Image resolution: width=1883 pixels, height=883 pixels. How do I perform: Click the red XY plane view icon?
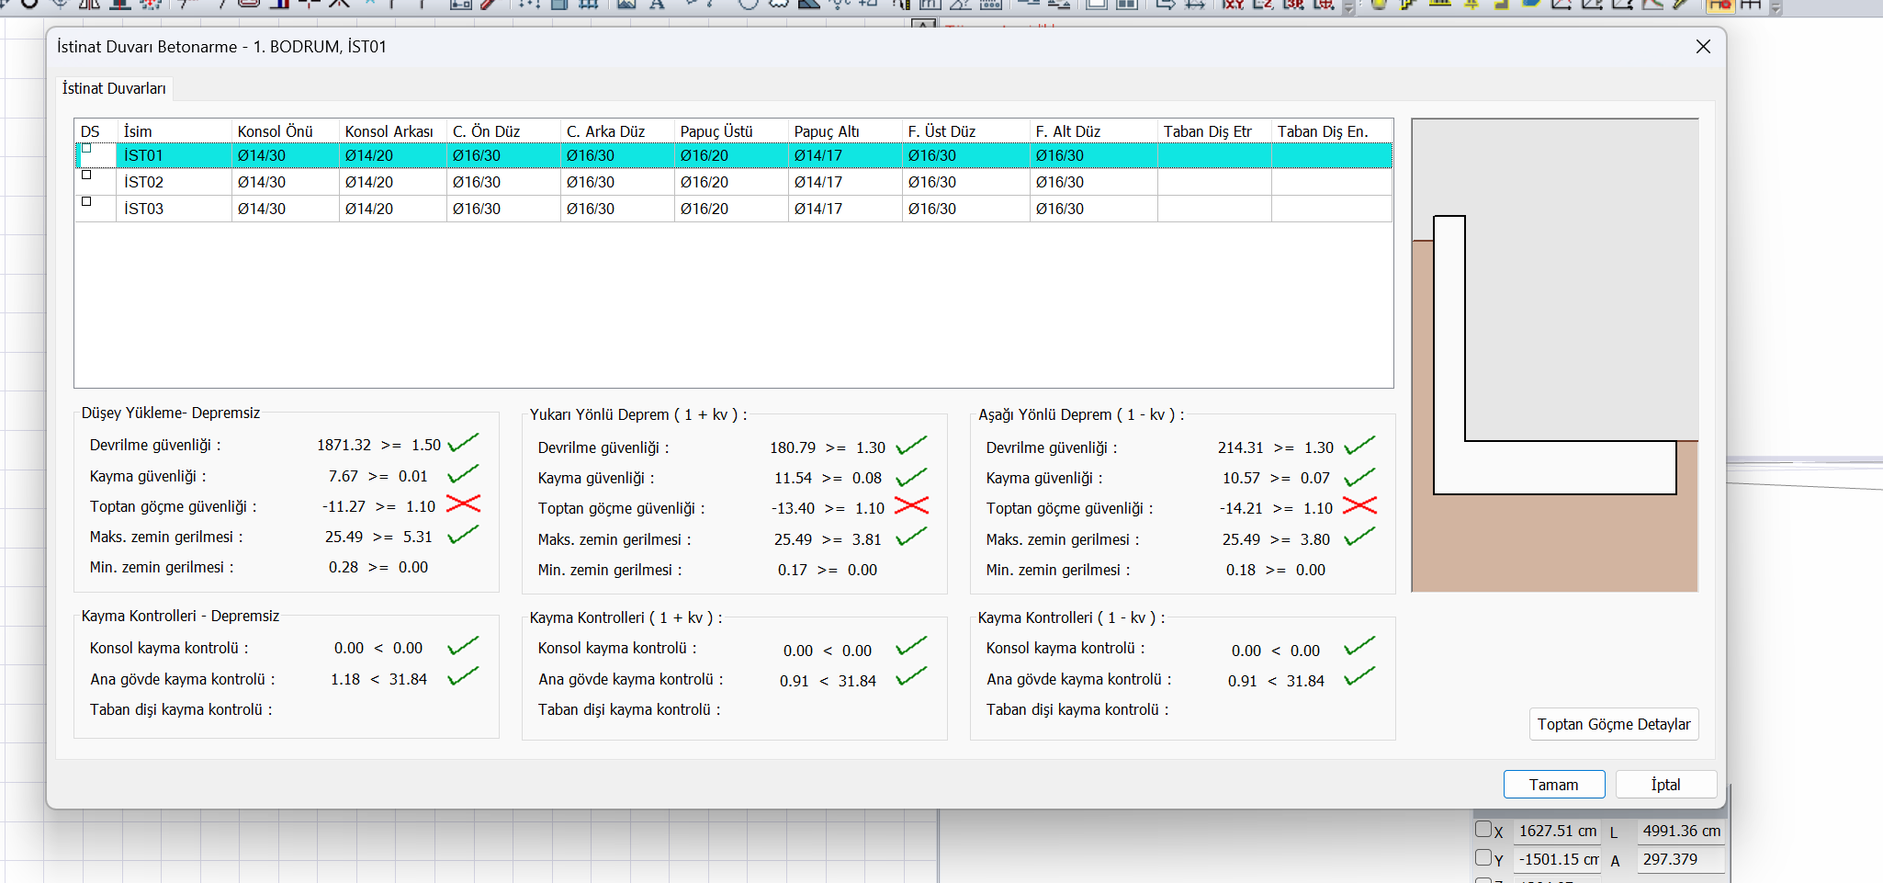pyautogui.click(x=1233, y=5)
